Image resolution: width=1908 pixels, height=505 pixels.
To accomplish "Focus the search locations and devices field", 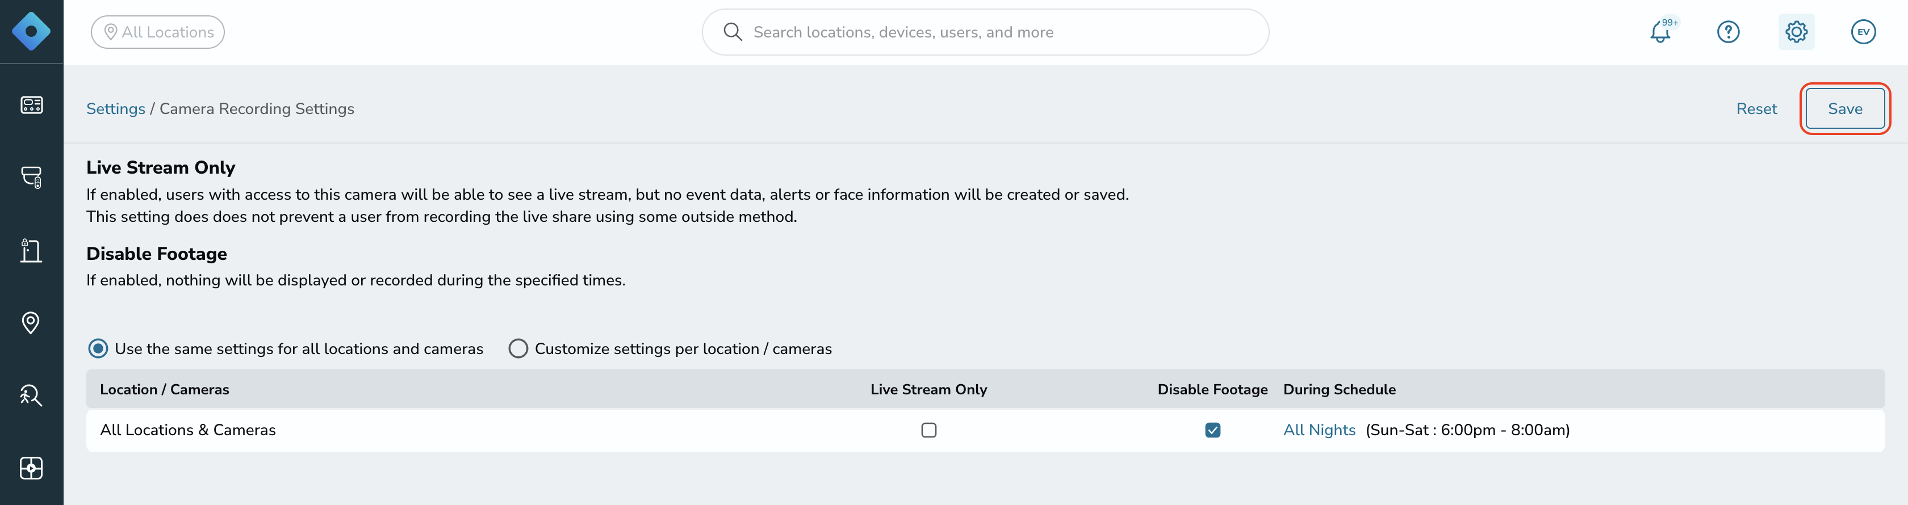I will [985, 32].
